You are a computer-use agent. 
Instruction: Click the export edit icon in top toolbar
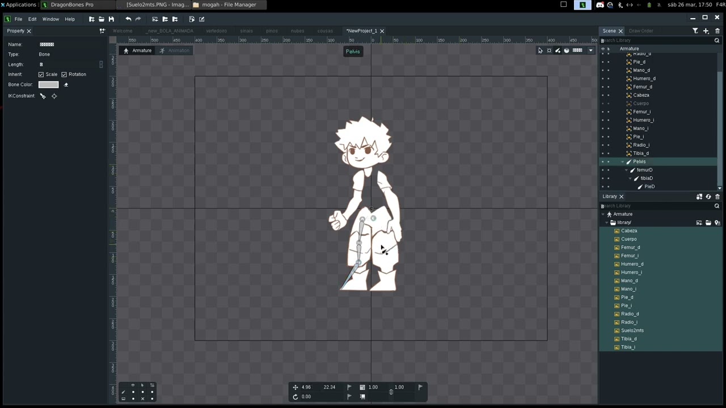click(201, 19)
